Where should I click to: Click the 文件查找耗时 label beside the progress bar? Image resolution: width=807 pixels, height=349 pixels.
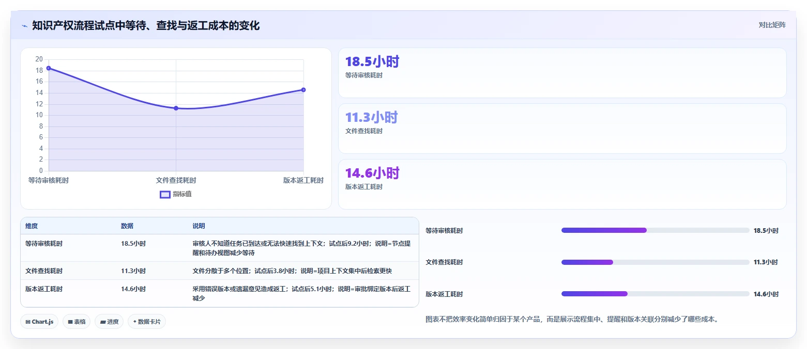tap(444, 262)
